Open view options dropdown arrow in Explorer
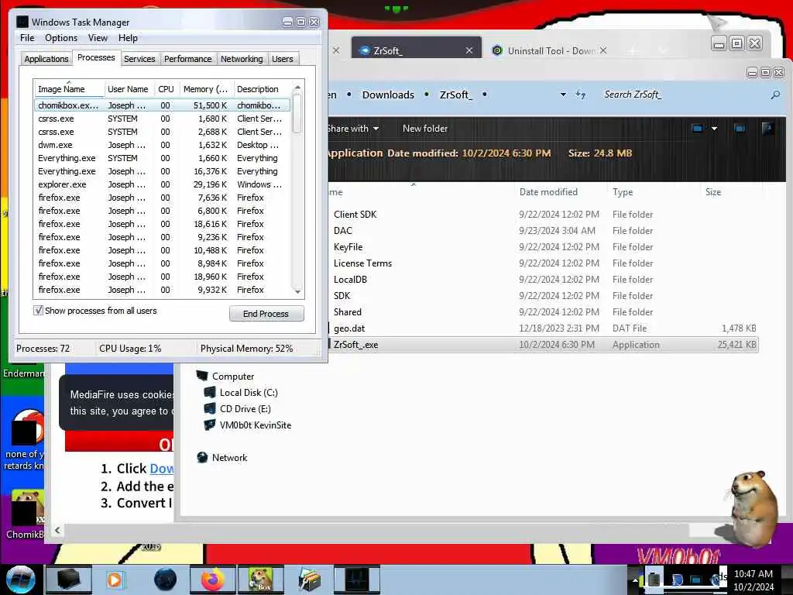The image size is (793, 595). pos(714,129)
